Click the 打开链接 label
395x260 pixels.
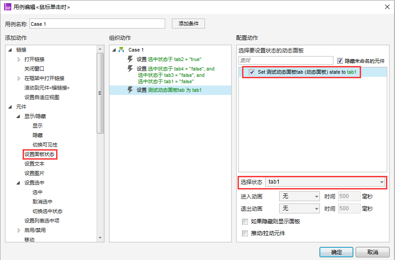pos(34,59)
